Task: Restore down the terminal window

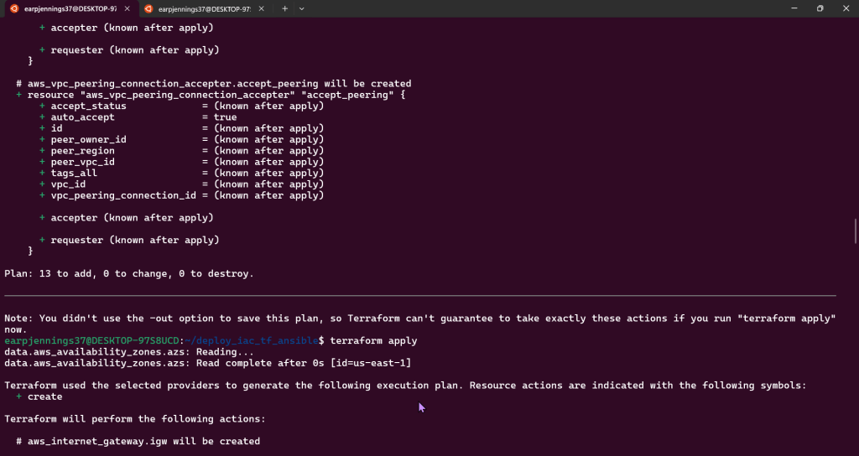Action: coord(820,8)
